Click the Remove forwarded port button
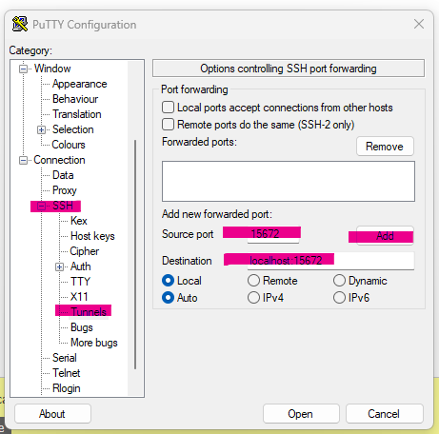 point(385,147)
